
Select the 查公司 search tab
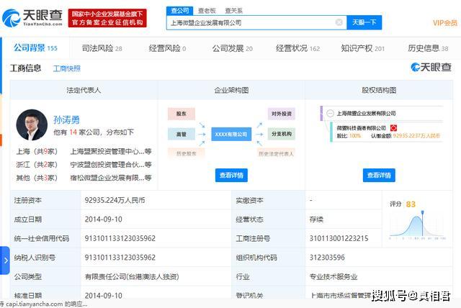click(x=180, y=11)
